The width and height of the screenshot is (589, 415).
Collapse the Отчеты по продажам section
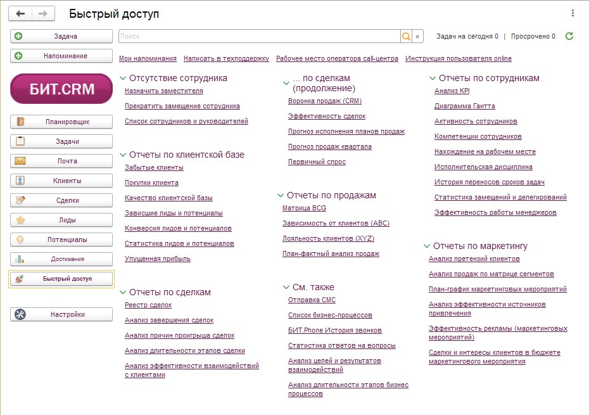pos(281,196)
